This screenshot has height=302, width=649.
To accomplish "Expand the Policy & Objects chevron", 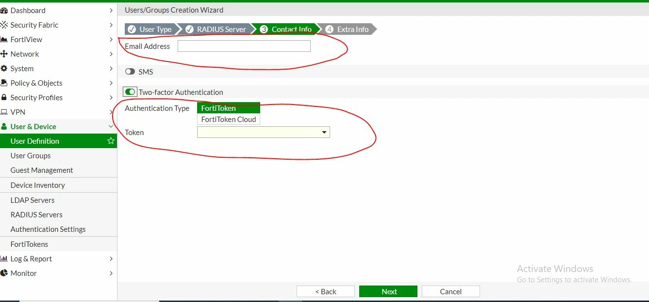I will [111, 83].
